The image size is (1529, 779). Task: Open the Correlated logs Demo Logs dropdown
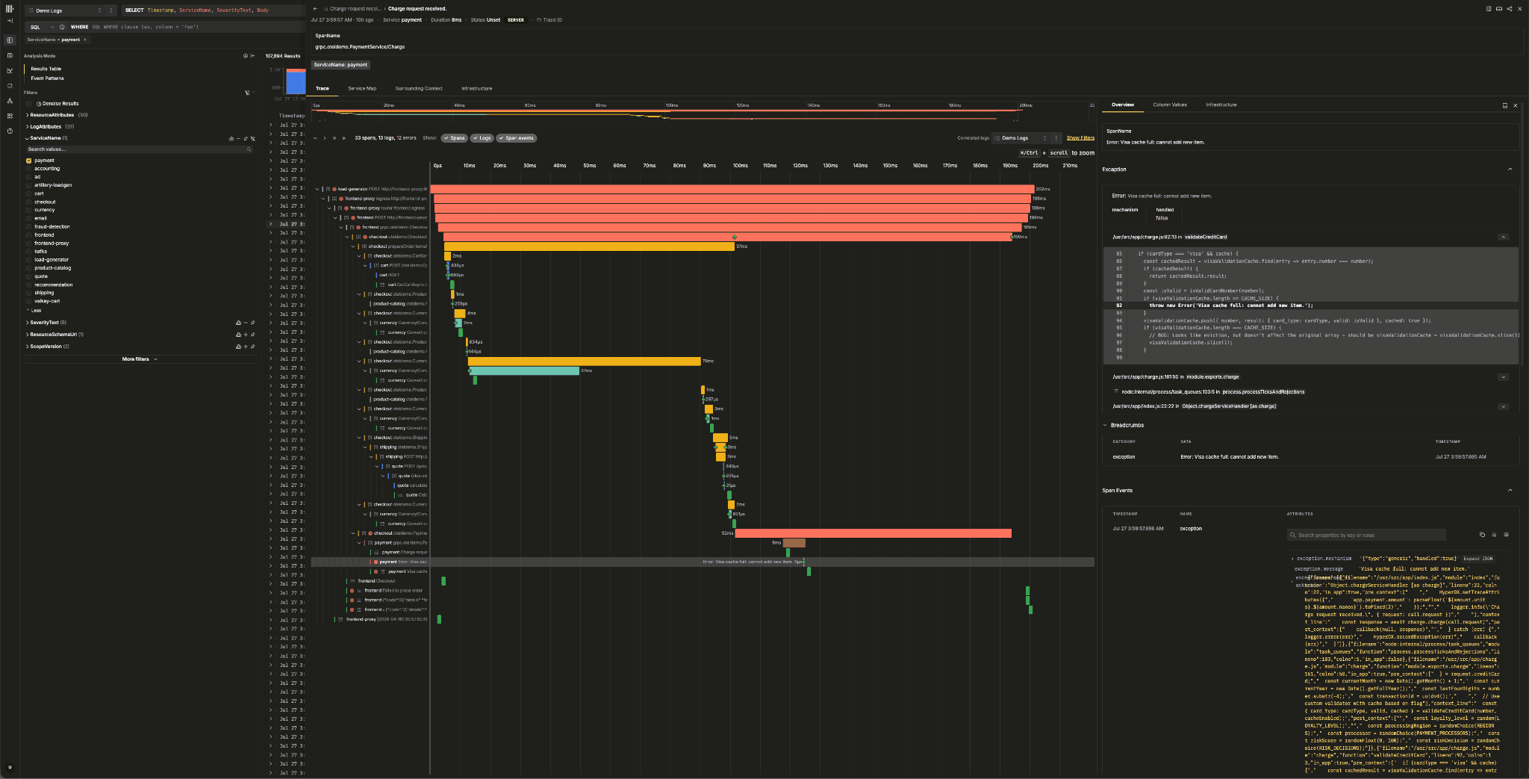click(x=1022, y=138)
